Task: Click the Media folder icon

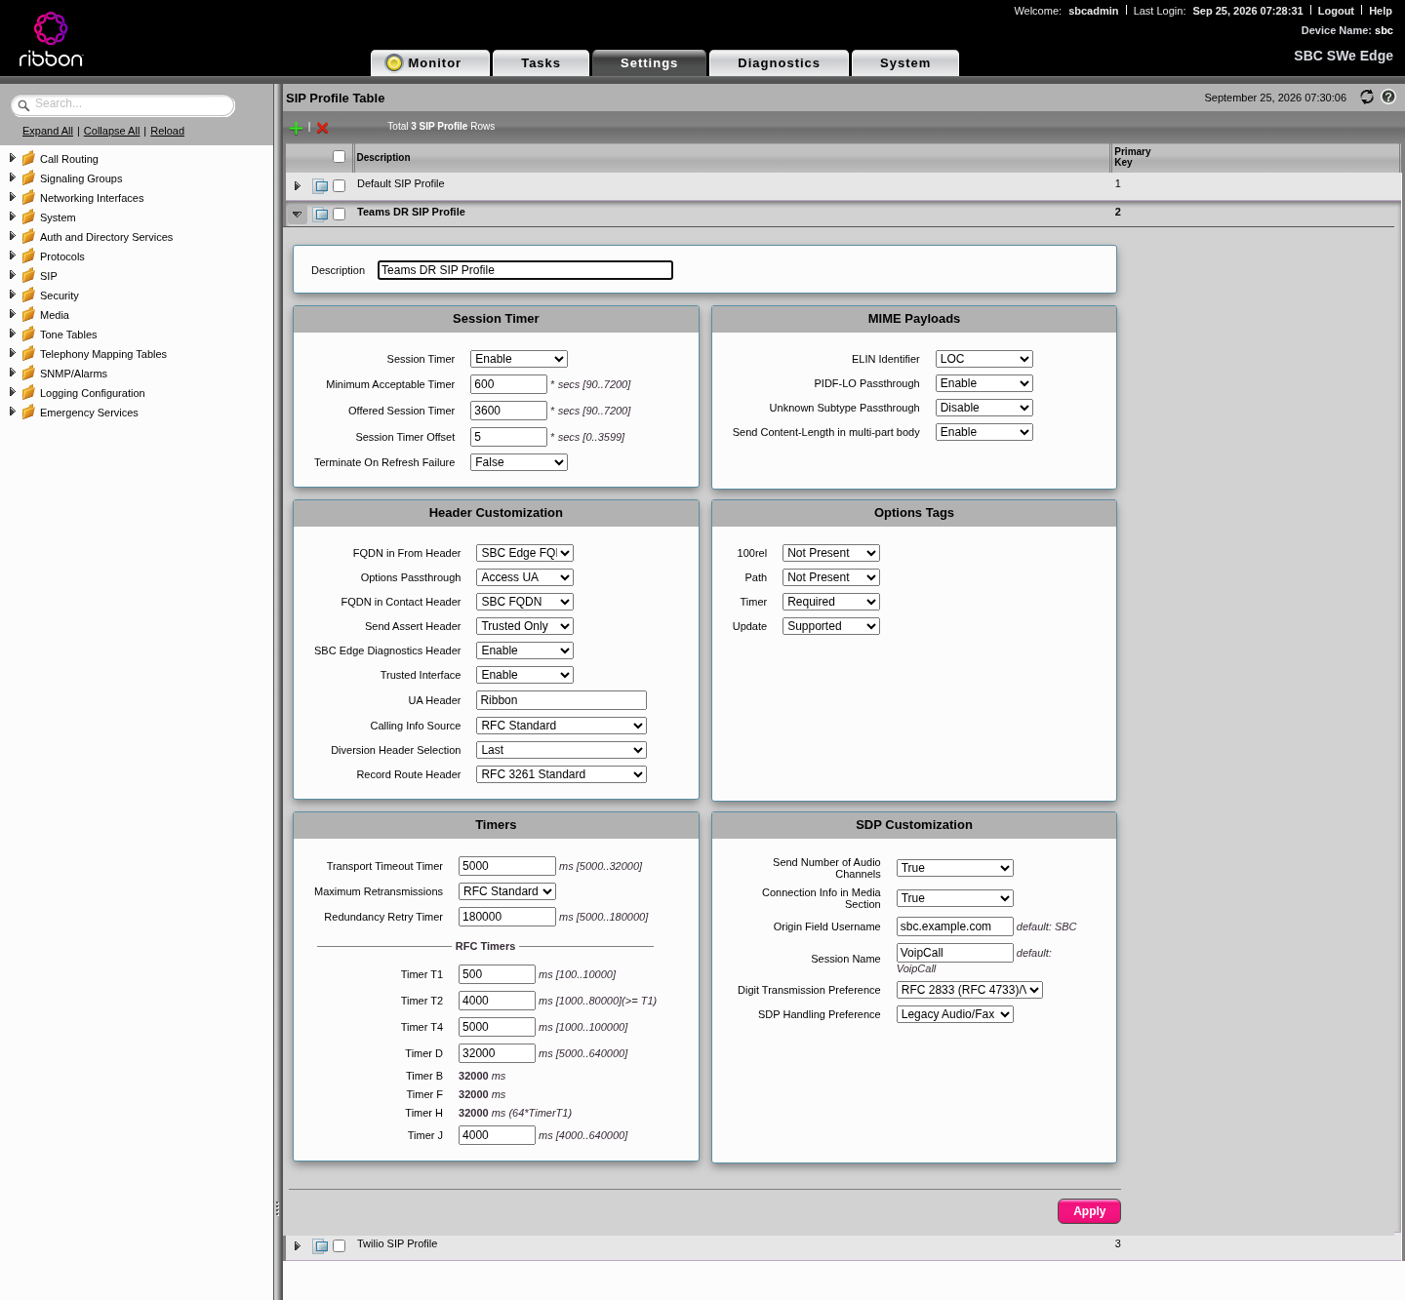Action: coord(28,314)
